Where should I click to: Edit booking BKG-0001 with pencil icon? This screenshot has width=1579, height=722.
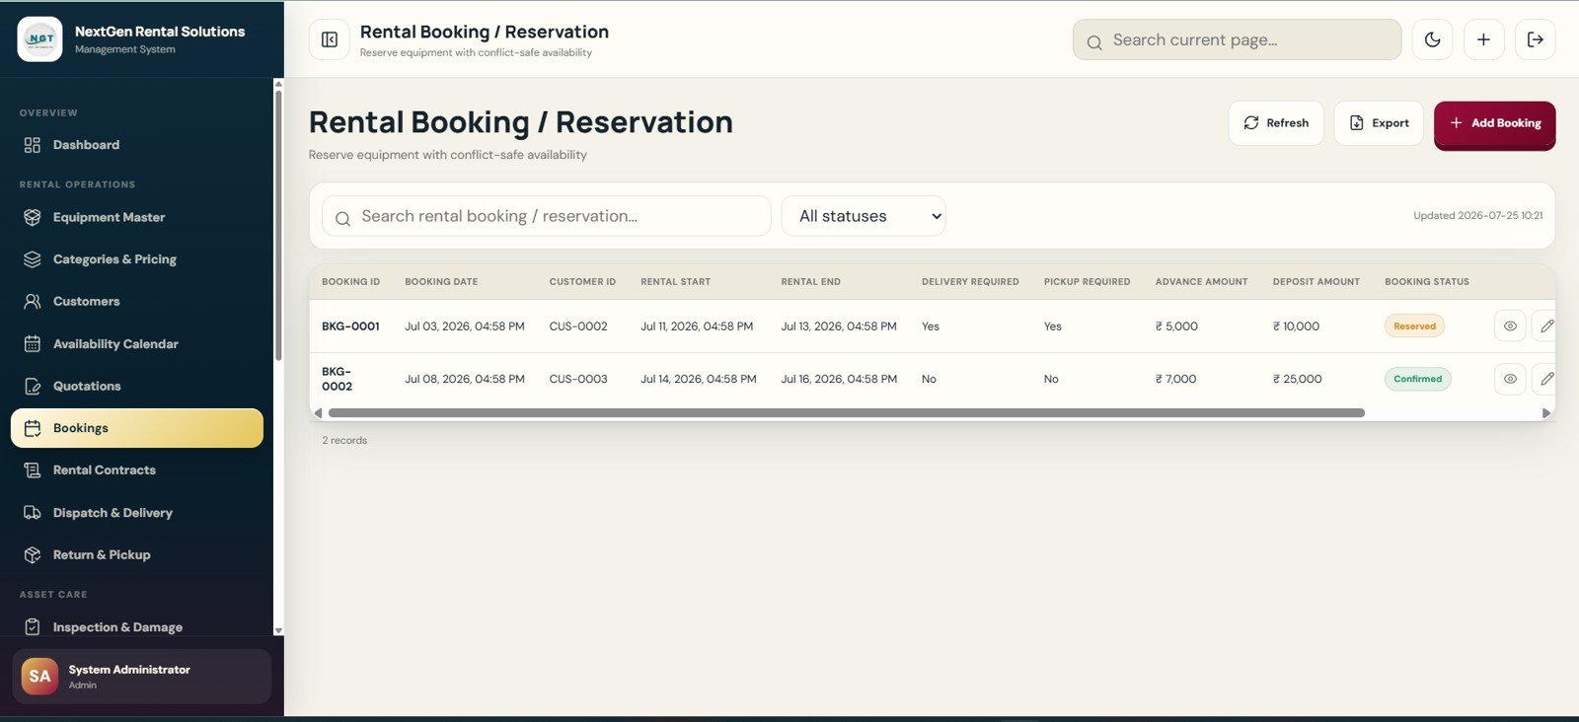1545,326
